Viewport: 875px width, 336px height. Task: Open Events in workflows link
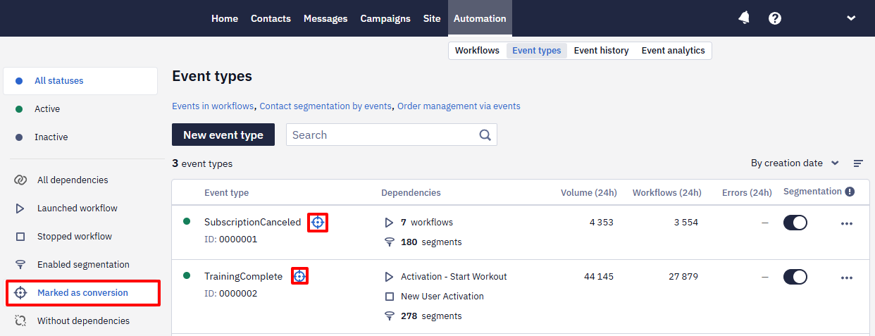[x=213, y=106]
